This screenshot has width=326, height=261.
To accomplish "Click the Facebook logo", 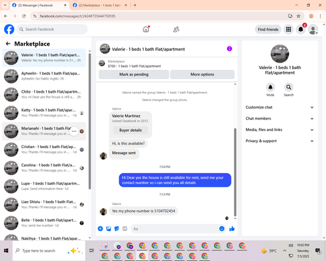I will click(9, 29).
